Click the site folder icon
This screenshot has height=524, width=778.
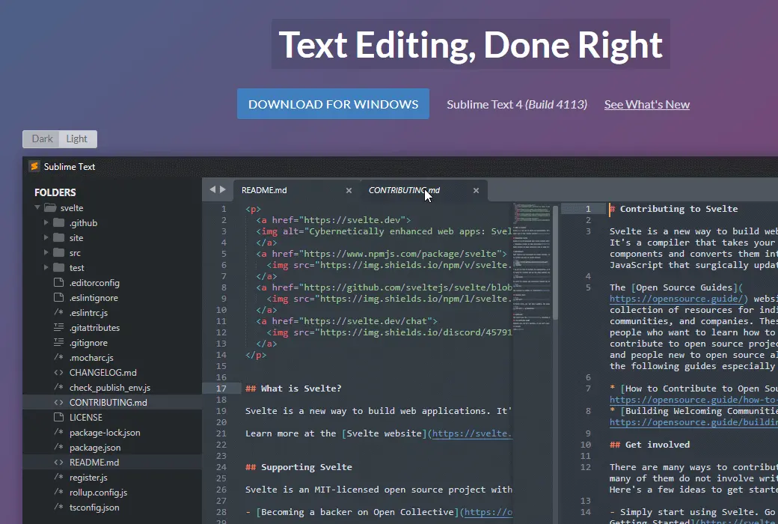pyautogui.click(x=58, y=237)
